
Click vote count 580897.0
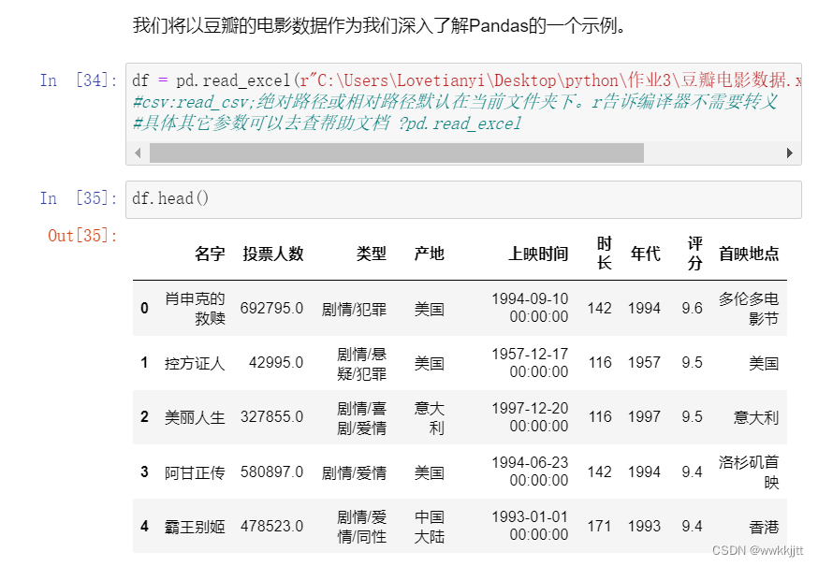click(x=271, y=472)
